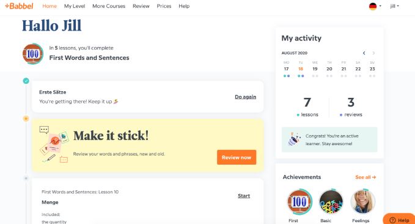Click the Achievements heading

[302, 177]
